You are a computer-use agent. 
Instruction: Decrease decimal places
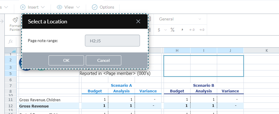tap(192, 30)
